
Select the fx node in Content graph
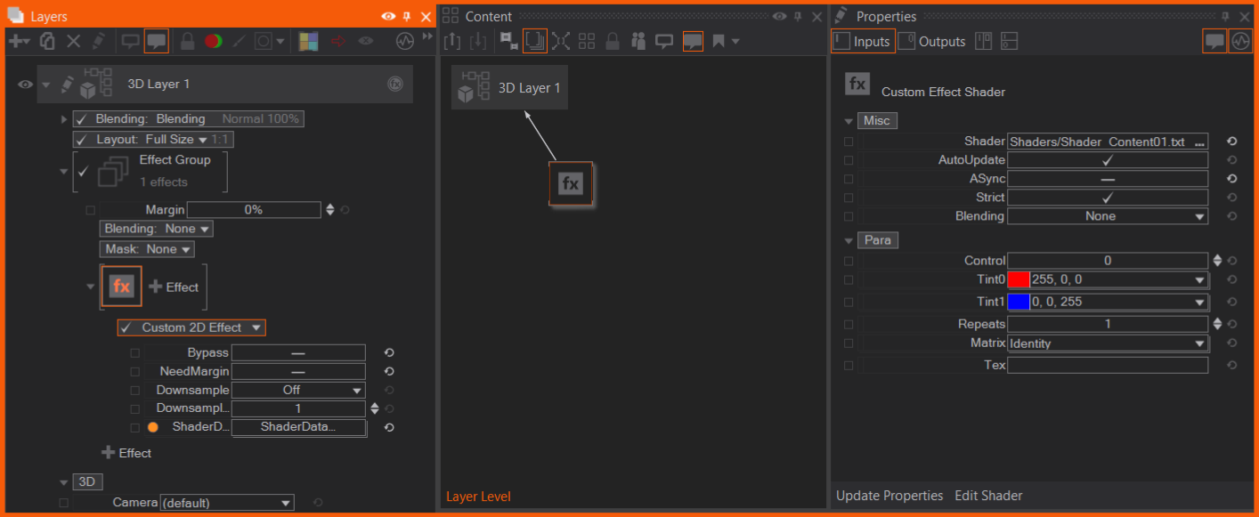tap(570, 184)
